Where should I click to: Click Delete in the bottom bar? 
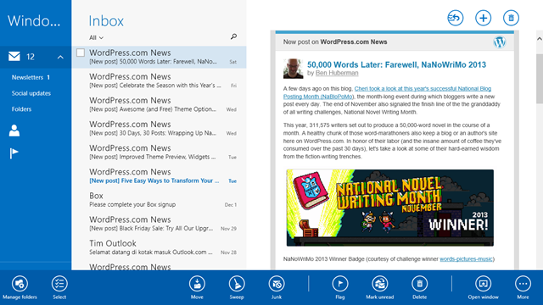[x=420, y=284]
